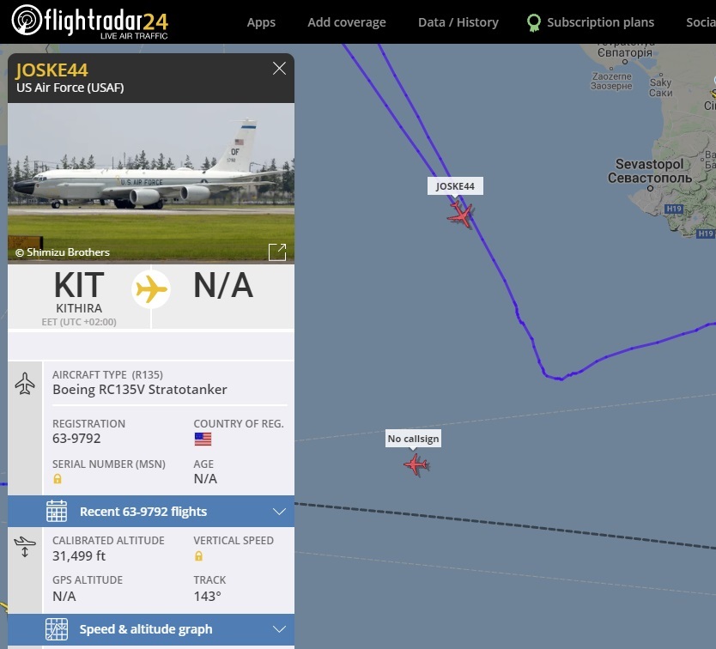Click the JOSKE44 callsign map label
Viewport: 716px width, 649px height.
[454, 186]
